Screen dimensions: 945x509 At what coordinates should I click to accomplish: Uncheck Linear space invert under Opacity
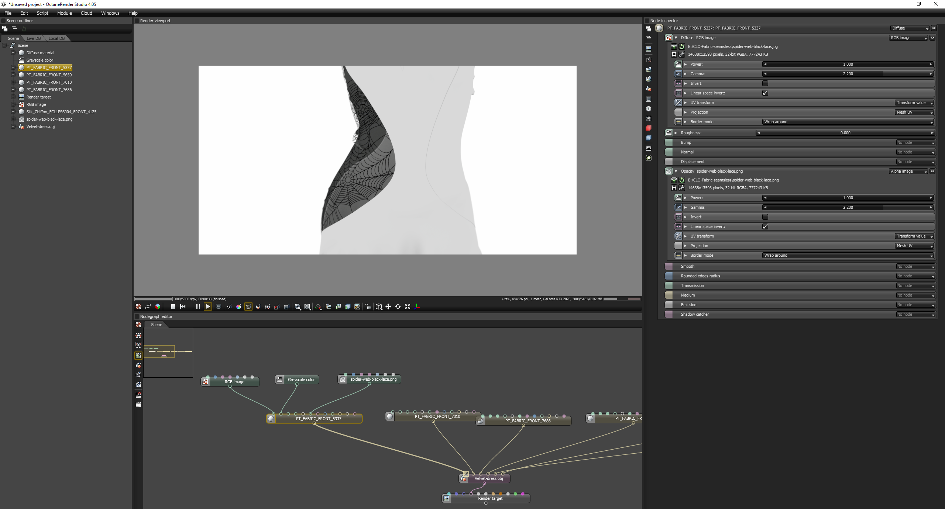click(x=765, y=226)
